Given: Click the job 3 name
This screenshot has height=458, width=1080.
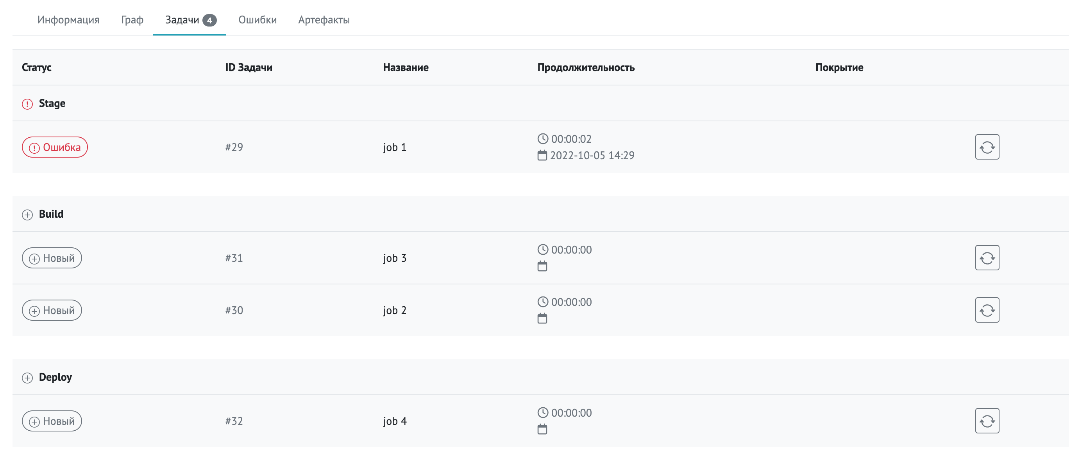Looking at the screenshot, I should [395, 258].
